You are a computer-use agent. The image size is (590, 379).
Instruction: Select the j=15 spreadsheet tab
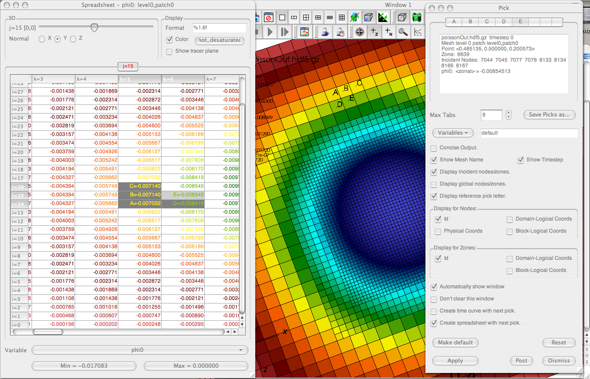pos(128,66)
